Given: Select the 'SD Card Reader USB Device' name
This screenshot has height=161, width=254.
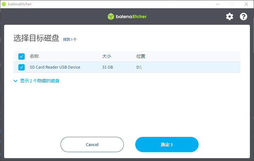Looking at the screenshot, I should [55, 67].
